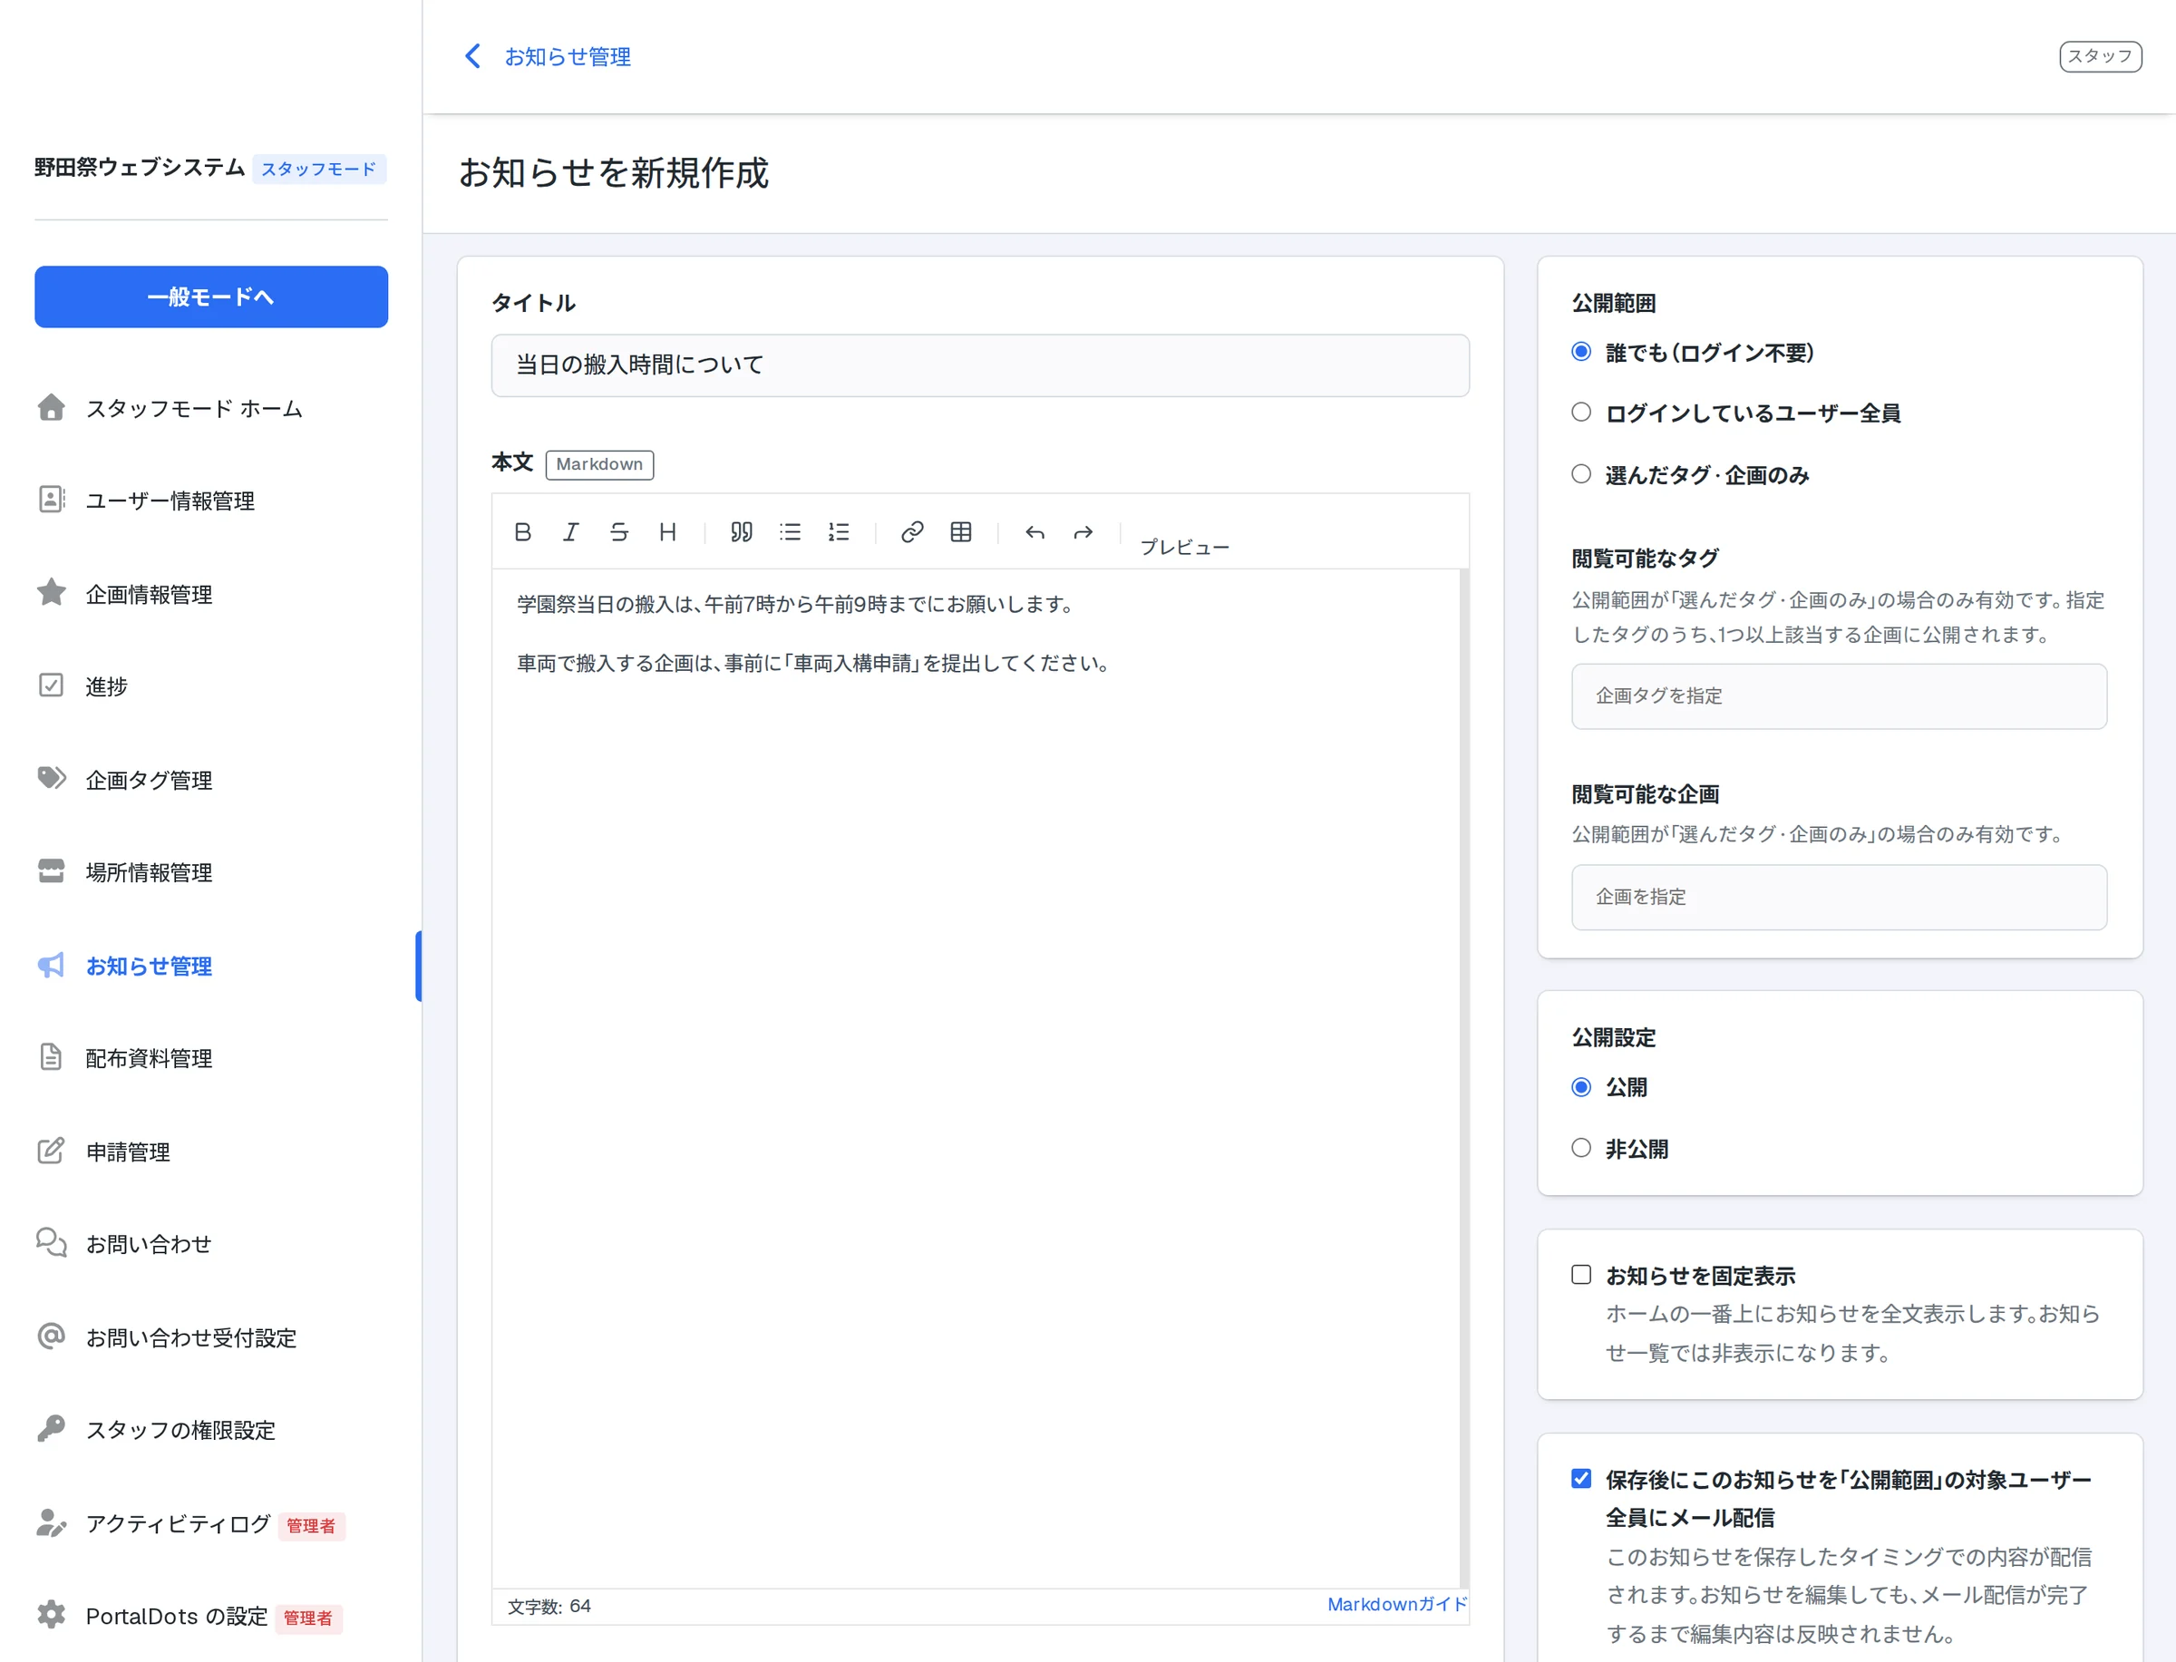The height and width of the screenshot is (1662, 2176).
Task: Click inside the 本文 text editor area
Action: pos(976,1078)
